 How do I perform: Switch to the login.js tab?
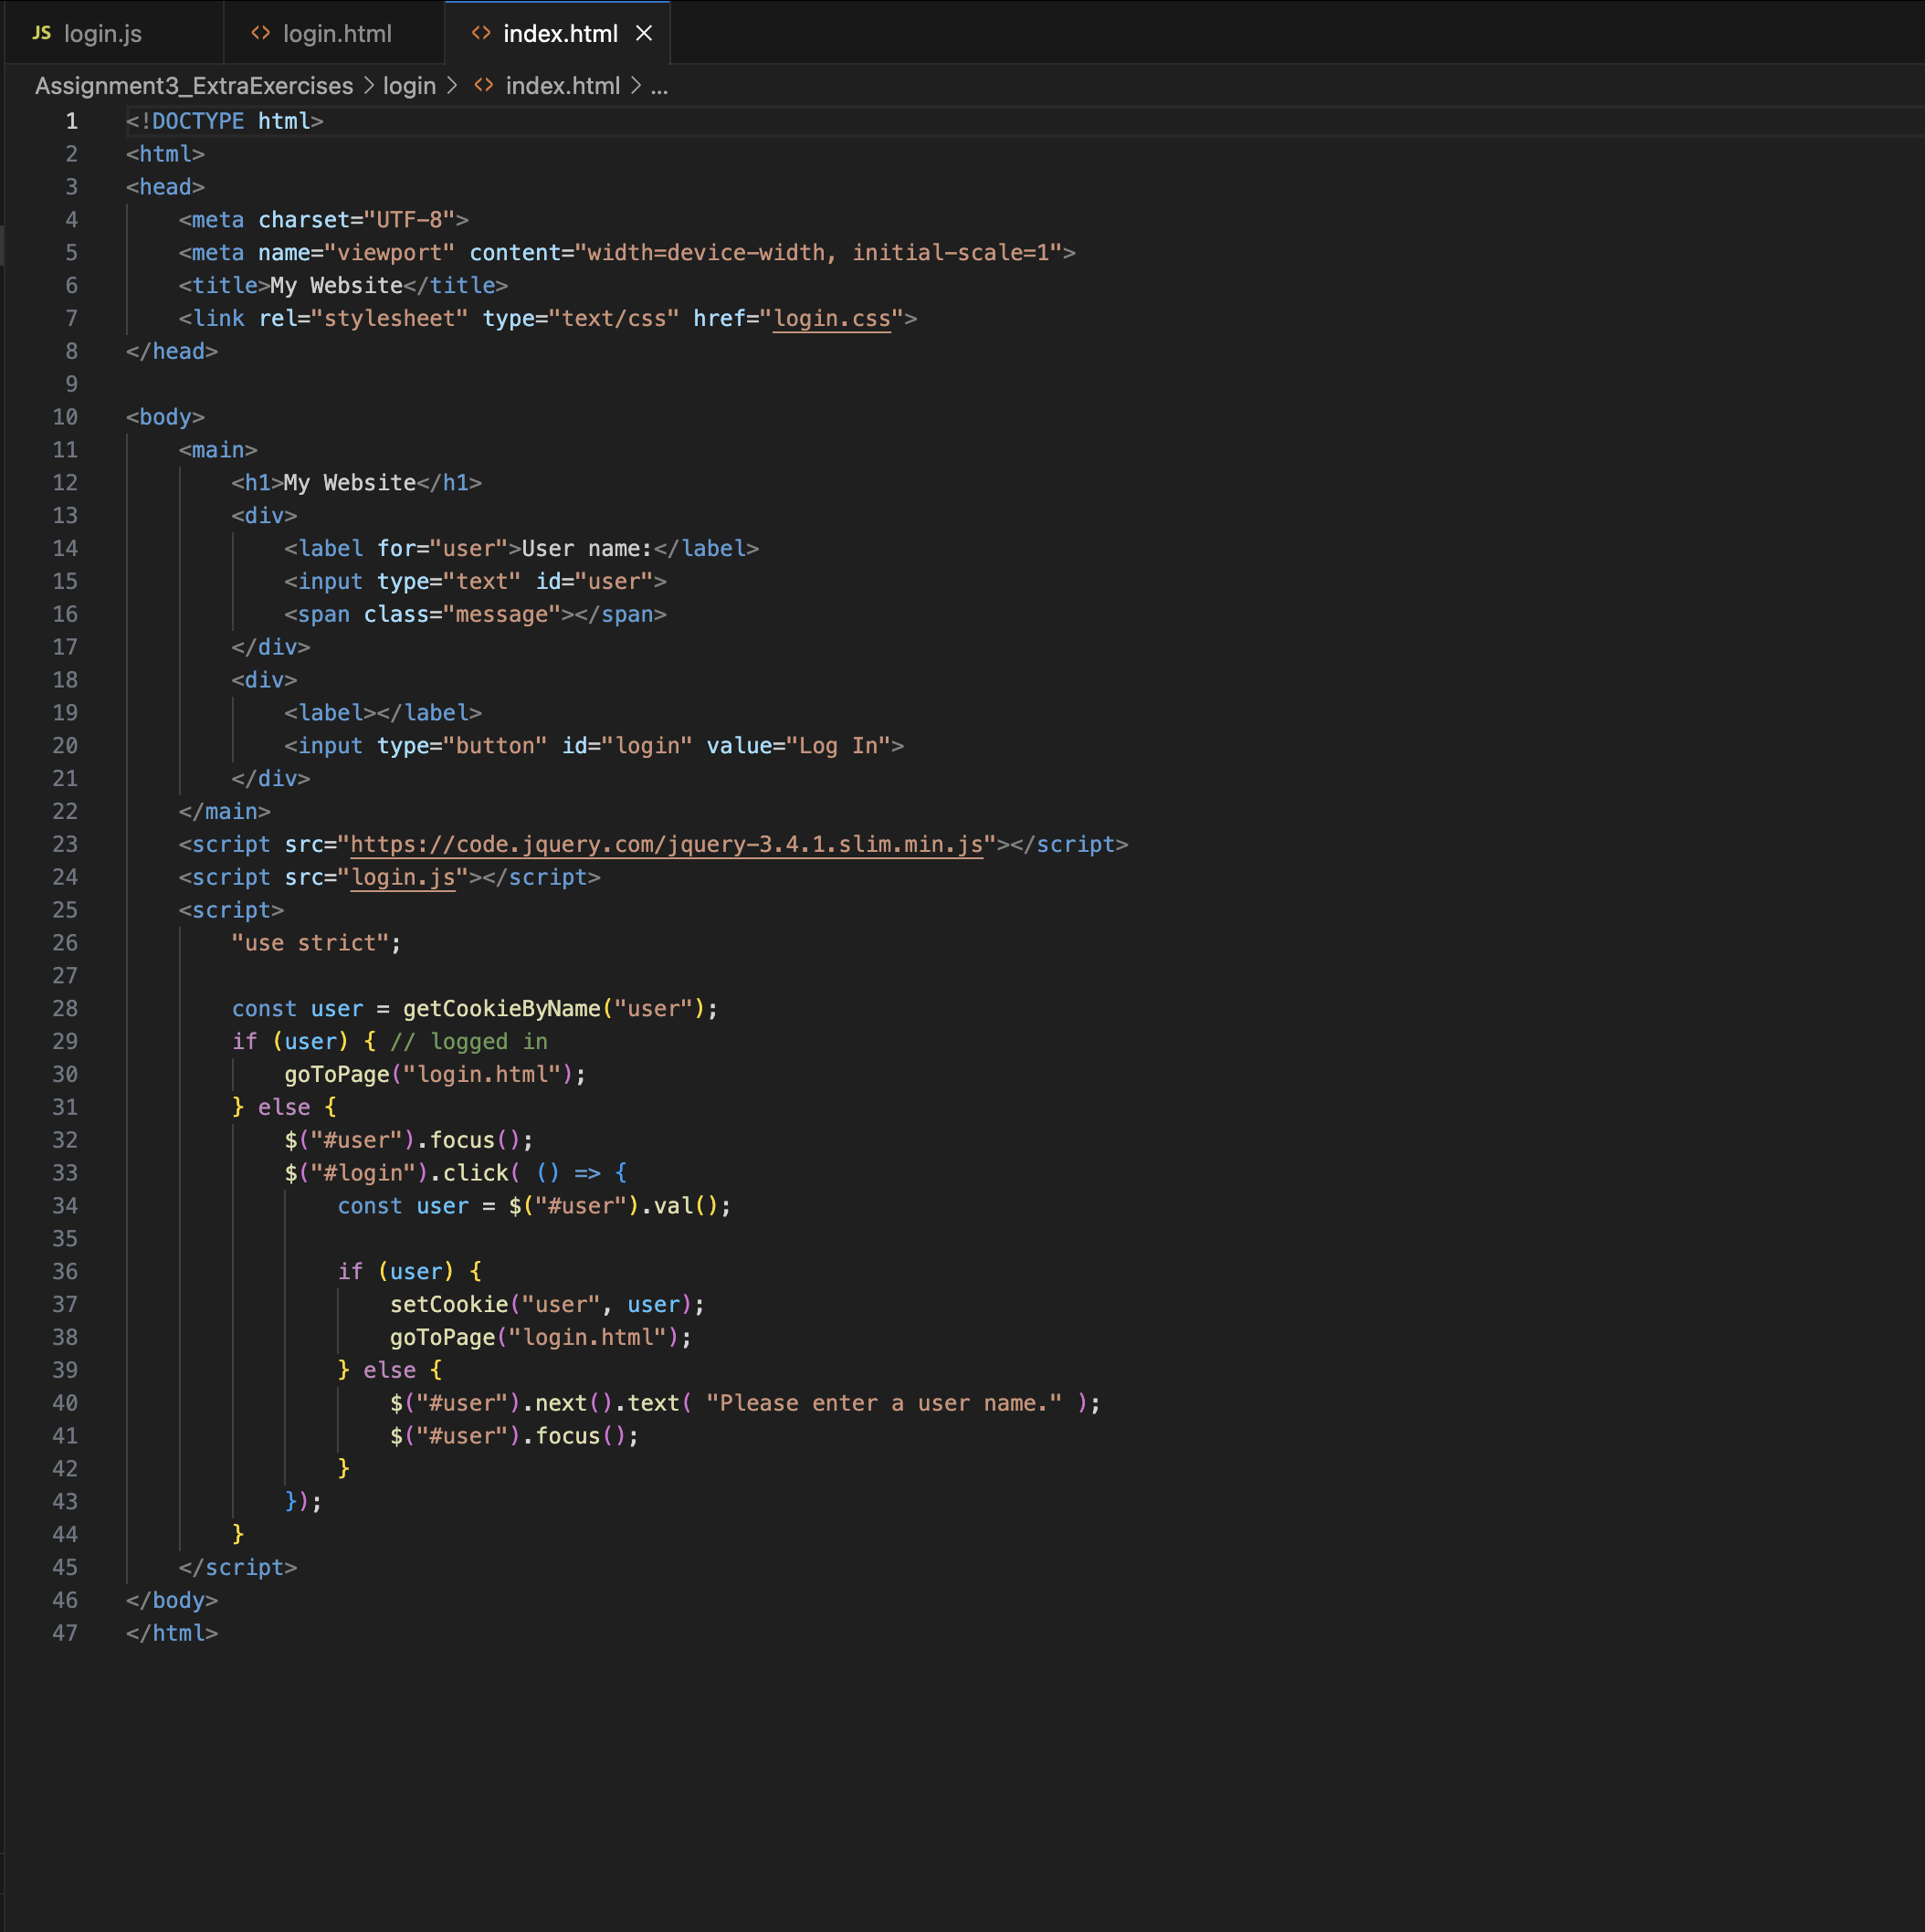pyautogui.click(x=102, y=33)
